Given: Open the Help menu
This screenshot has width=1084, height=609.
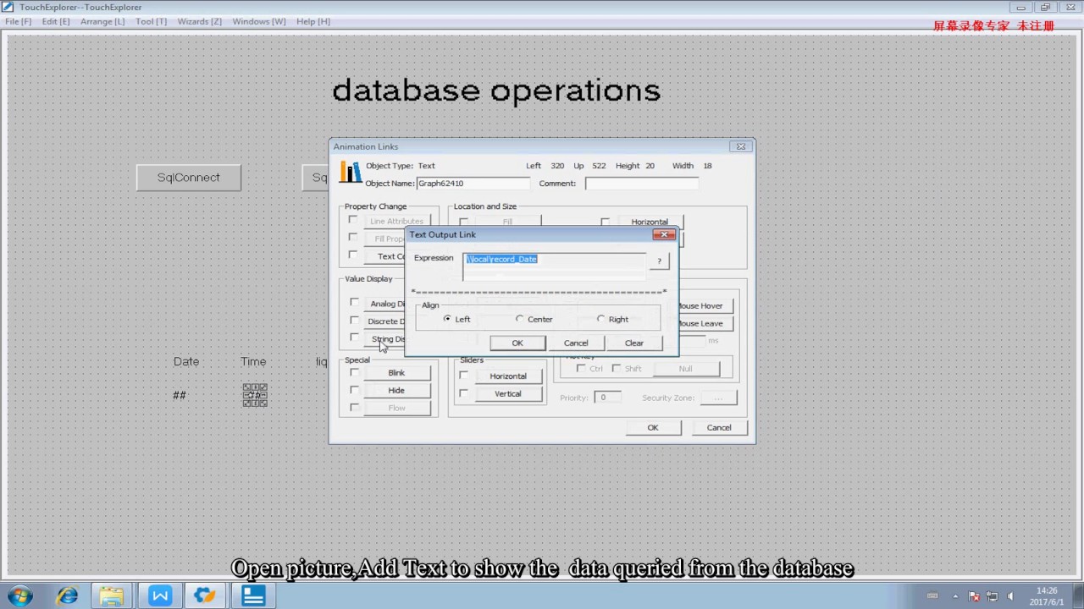Looking at the screenshot, I should coord(313,21).
